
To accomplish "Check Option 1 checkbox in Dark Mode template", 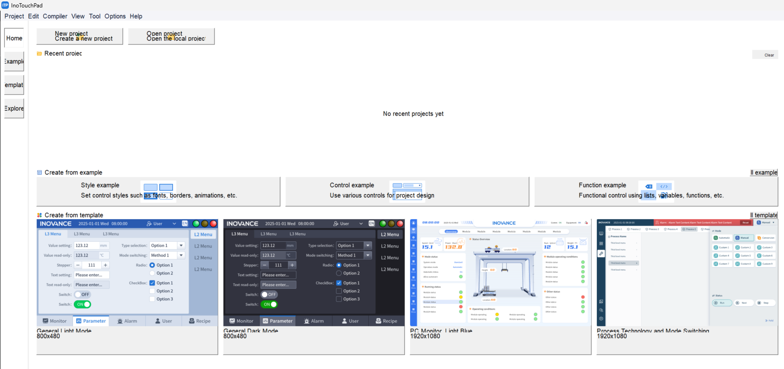I will [339, 283].
